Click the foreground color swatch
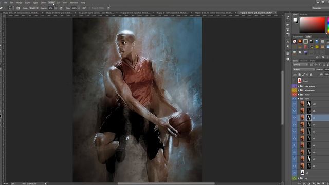Image resolution: width=329 pixels, height=185 pixels. [295, 20]
